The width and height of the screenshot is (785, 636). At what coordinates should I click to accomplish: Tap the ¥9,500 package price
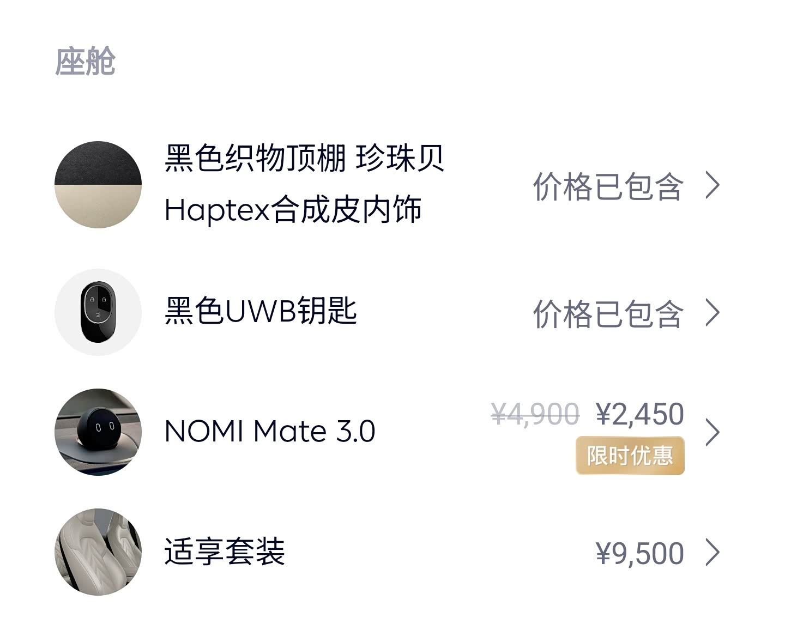(x=640, y=553)
